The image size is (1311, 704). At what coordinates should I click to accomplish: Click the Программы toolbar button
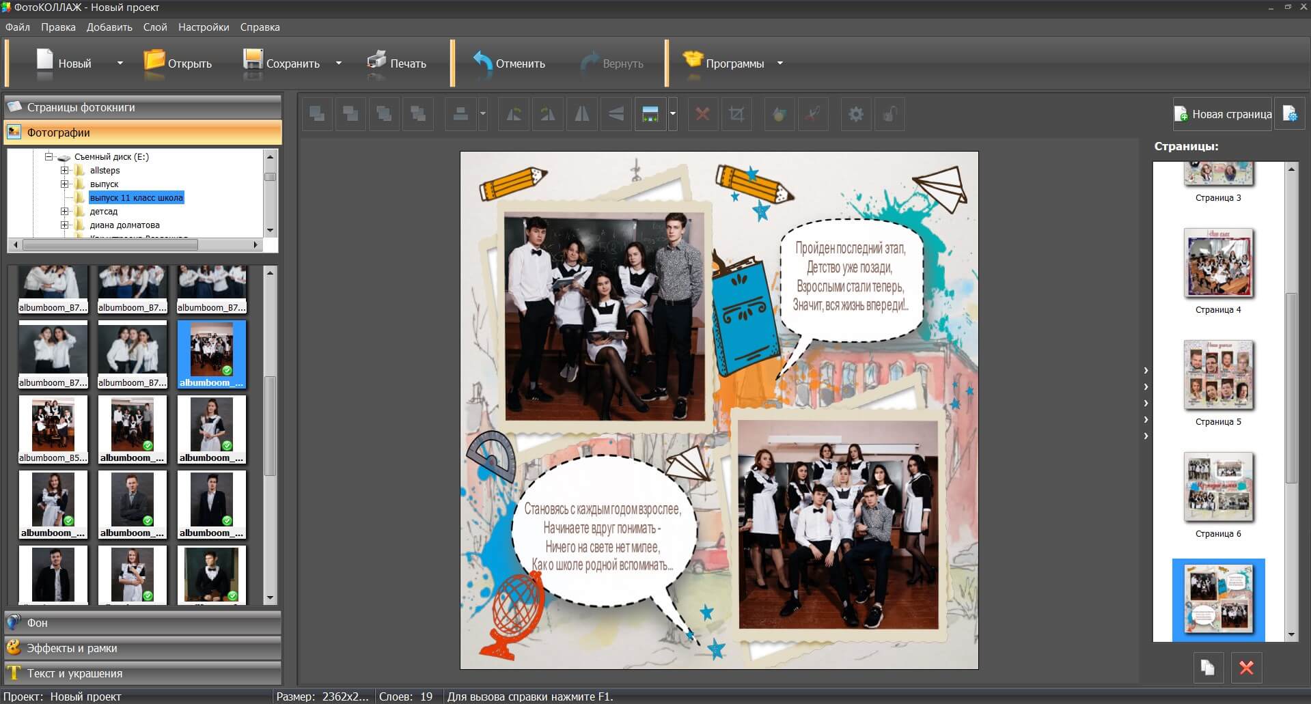pos(723,63)
